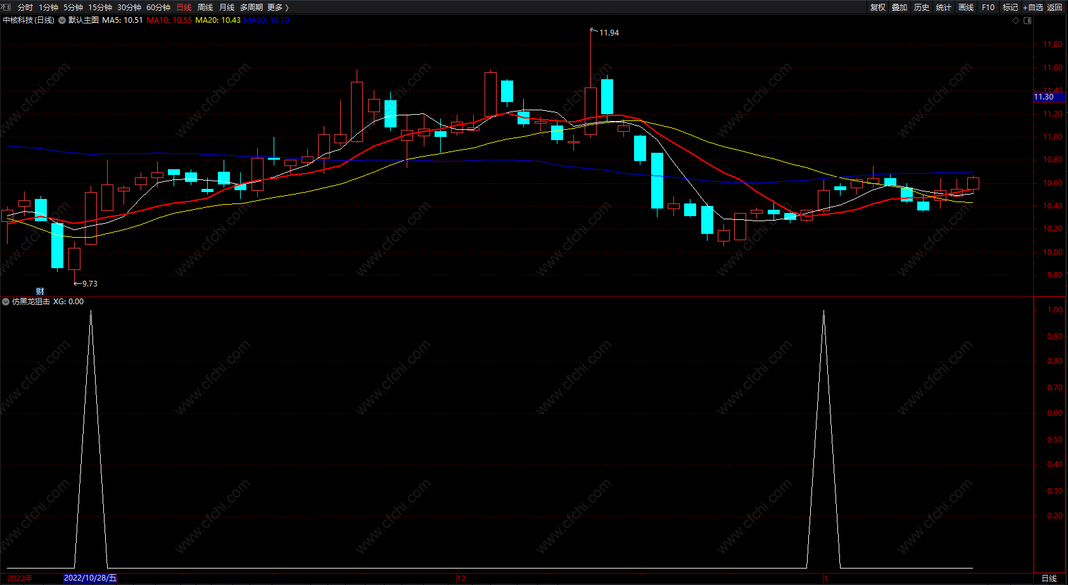Switch to the 月线 monthly chart
Image resolution: width=1068 pixels, height=585 pixels.
click(227, 8)
